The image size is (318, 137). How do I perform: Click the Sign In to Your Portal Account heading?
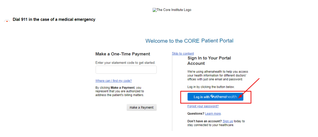pos(209,61)
